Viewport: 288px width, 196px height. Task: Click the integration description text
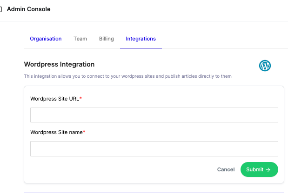[127, 76]
